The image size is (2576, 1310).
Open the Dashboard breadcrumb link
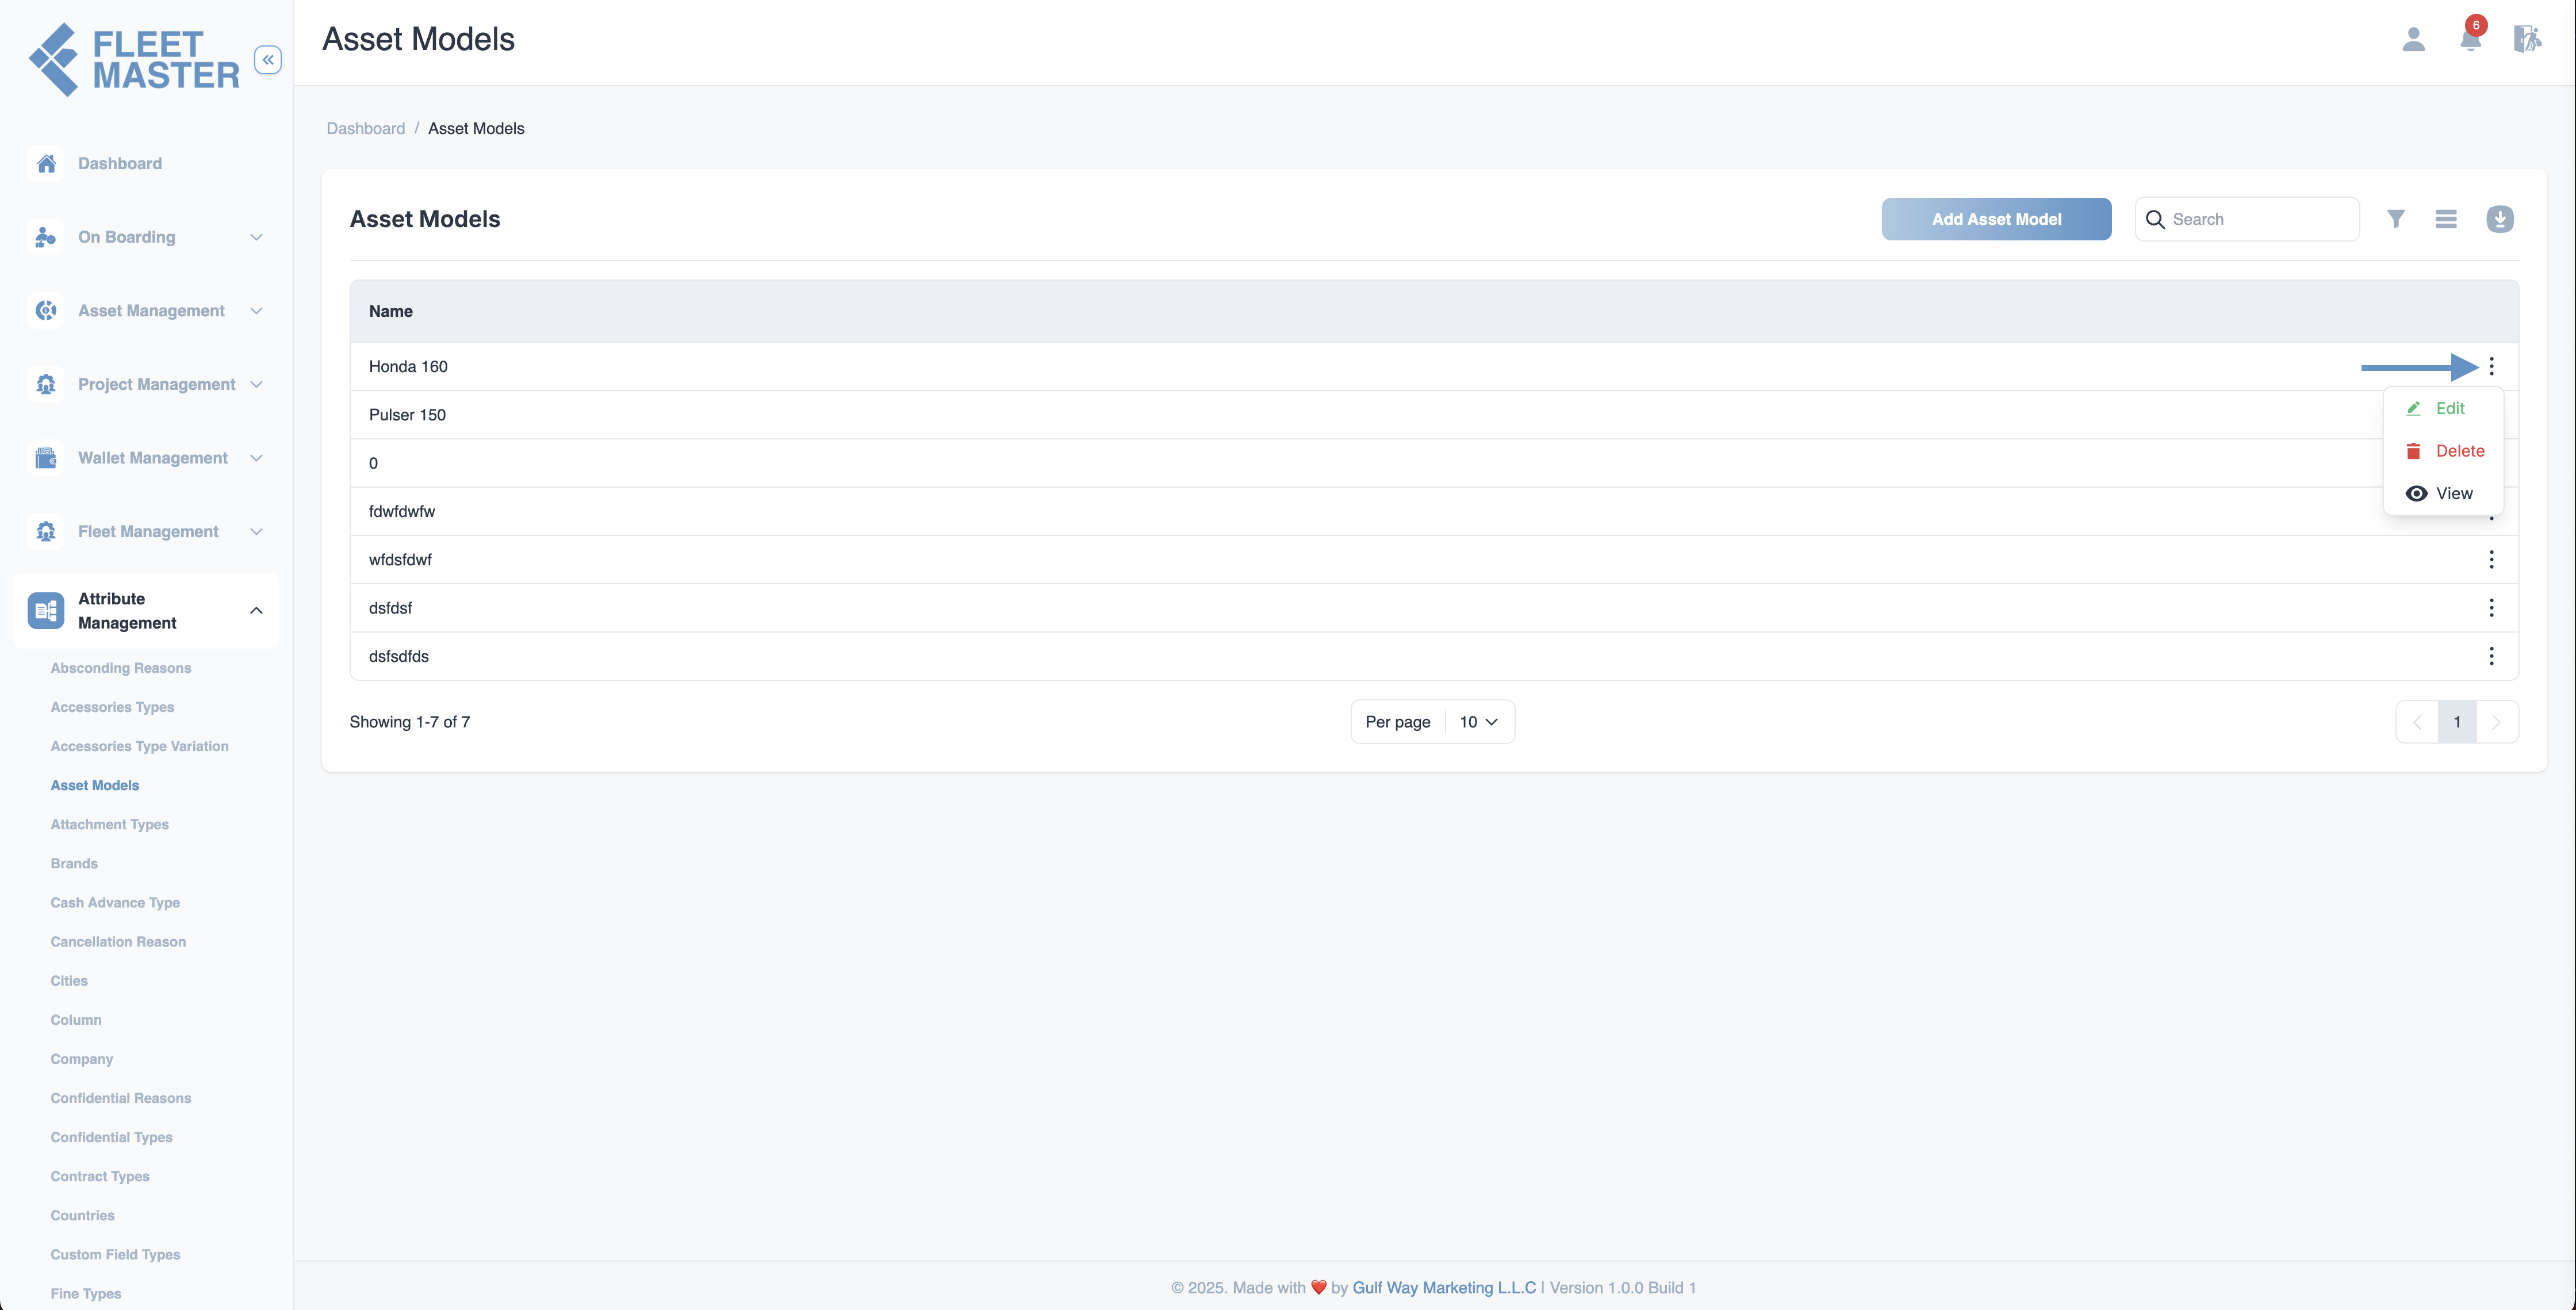coord(366,128)
